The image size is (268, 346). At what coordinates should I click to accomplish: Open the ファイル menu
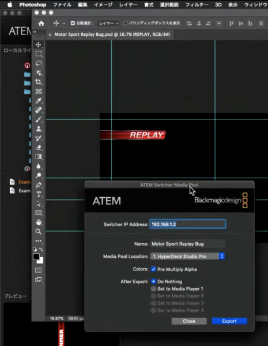point(62,5)
